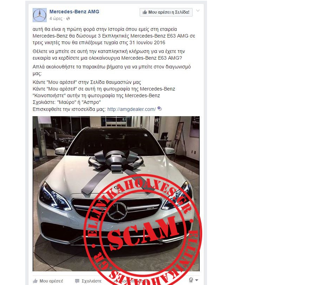Click the thumbs-up icon on the Like Page button
This screenshot has height=285, width=327.
[145, 12]
